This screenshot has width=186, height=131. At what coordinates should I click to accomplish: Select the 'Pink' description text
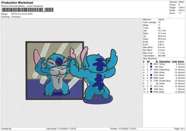tap(161, 87)
